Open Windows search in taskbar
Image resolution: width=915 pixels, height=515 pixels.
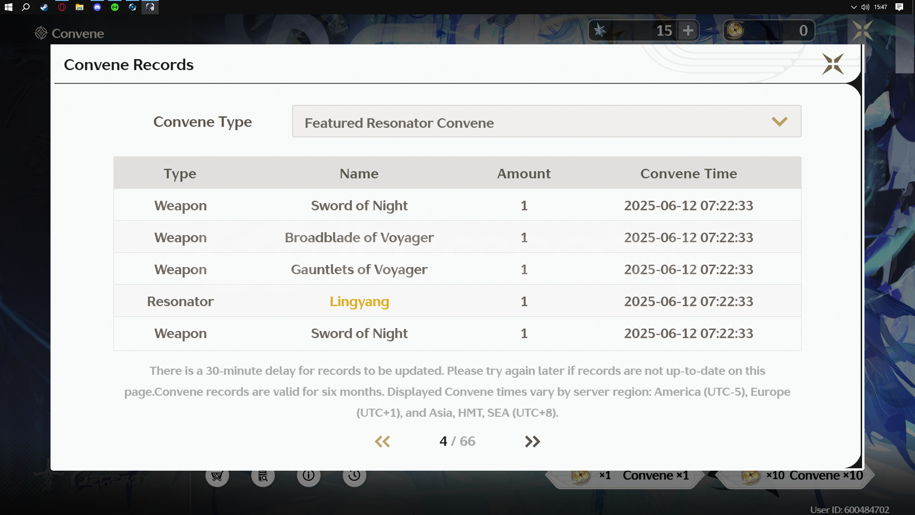point(26,7)
